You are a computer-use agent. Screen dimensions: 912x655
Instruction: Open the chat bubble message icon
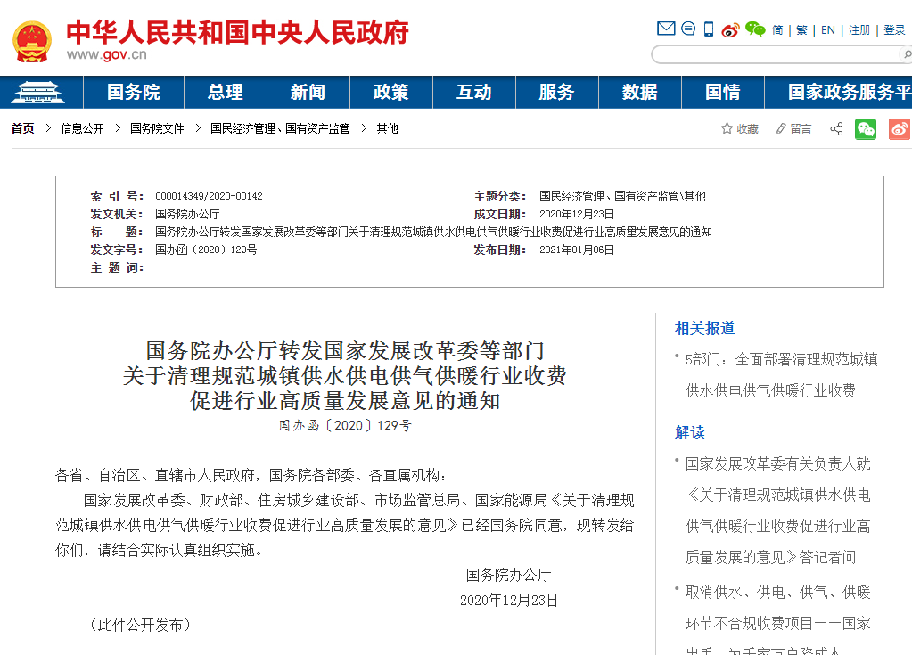pos(688,29)
